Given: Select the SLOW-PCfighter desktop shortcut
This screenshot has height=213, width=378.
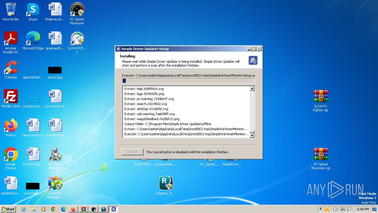Looking at the screenshot, I should tap(77, 42).
